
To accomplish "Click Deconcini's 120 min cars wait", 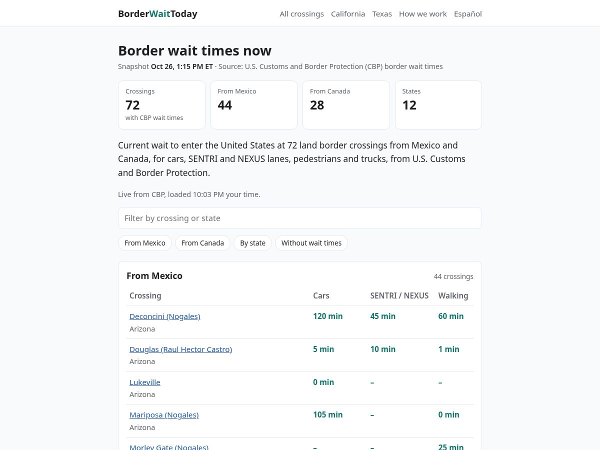I will [x=328, y=316].
